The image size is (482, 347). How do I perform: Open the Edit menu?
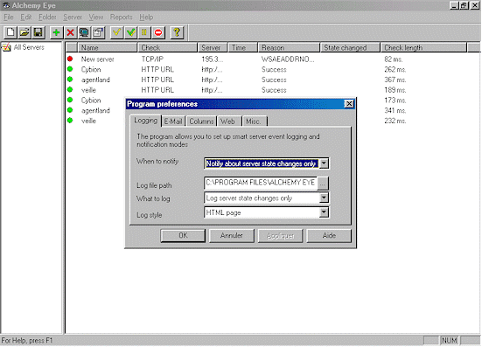click(26, 17)
